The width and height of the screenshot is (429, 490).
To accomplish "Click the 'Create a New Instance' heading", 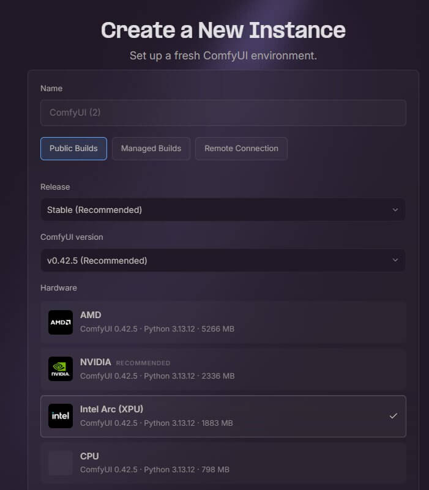I will coord(223,31).
